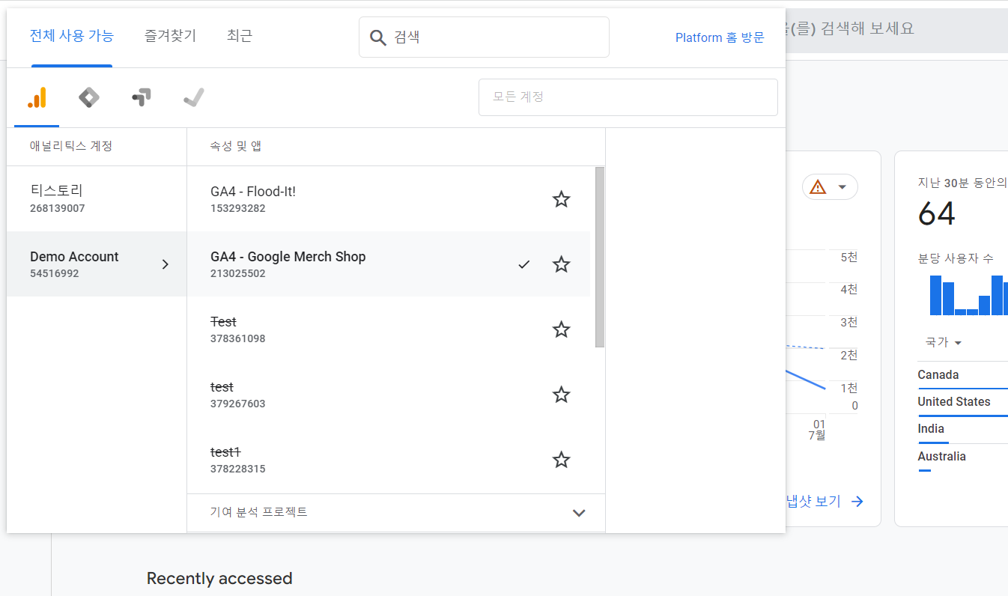Toggle favorite star on the Test property
This screenshot has width=1008, height=596.
tap(561, 329)
